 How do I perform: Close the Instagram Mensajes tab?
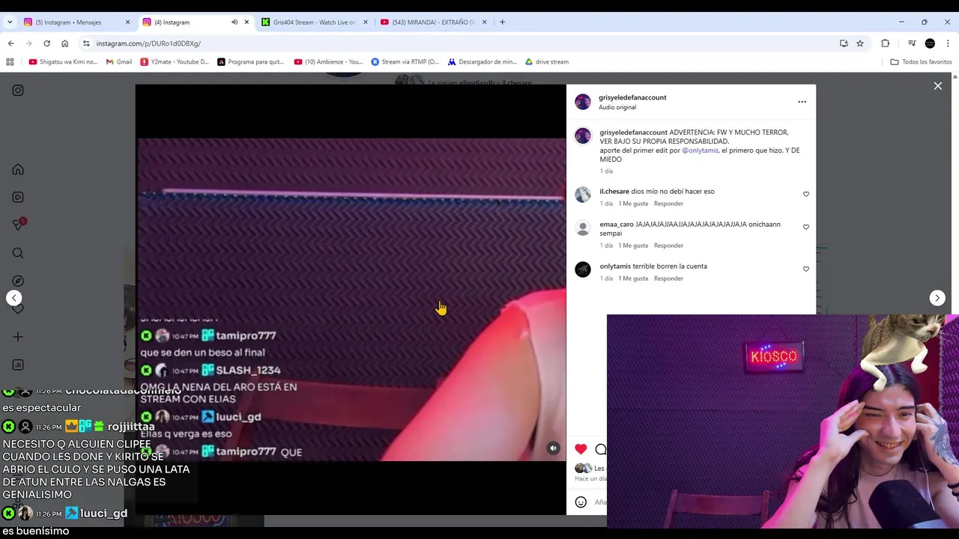point(127,22)
